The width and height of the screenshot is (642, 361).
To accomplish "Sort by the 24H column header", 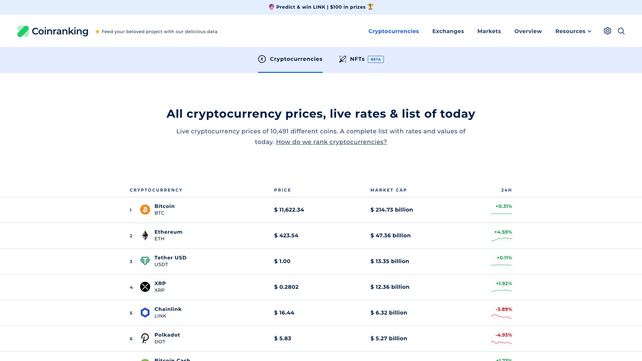I will tap(506, 190).
